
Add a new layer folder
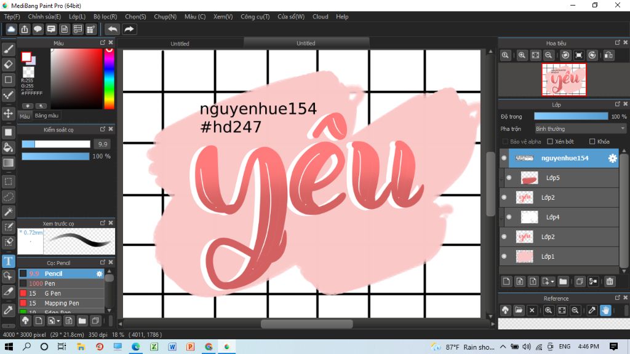(563, 281)
